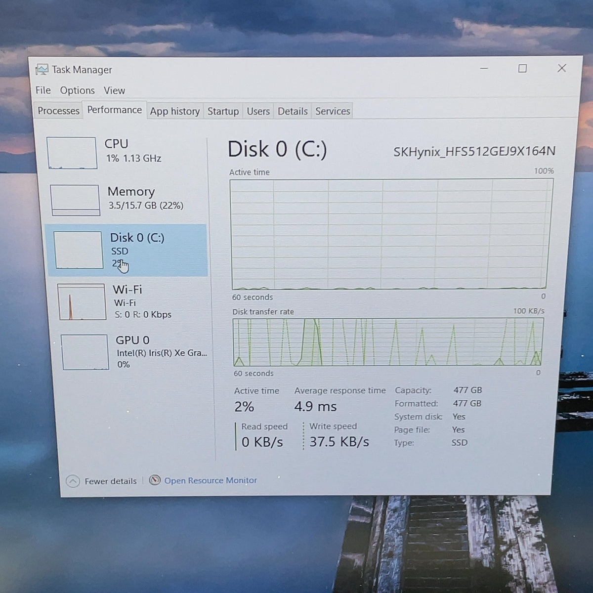
Task: Go to the Users tab
Action: (258, 111)
